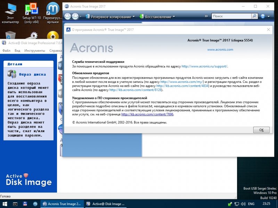This screenshot has height=208, width=278.
Task: Open the 23:25 taskbar clock
Action: pos(267,204)
